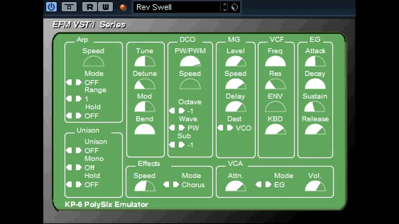Open preset browser diamond icon
Screen dimensions: 399x224
[x=235, y=7]
